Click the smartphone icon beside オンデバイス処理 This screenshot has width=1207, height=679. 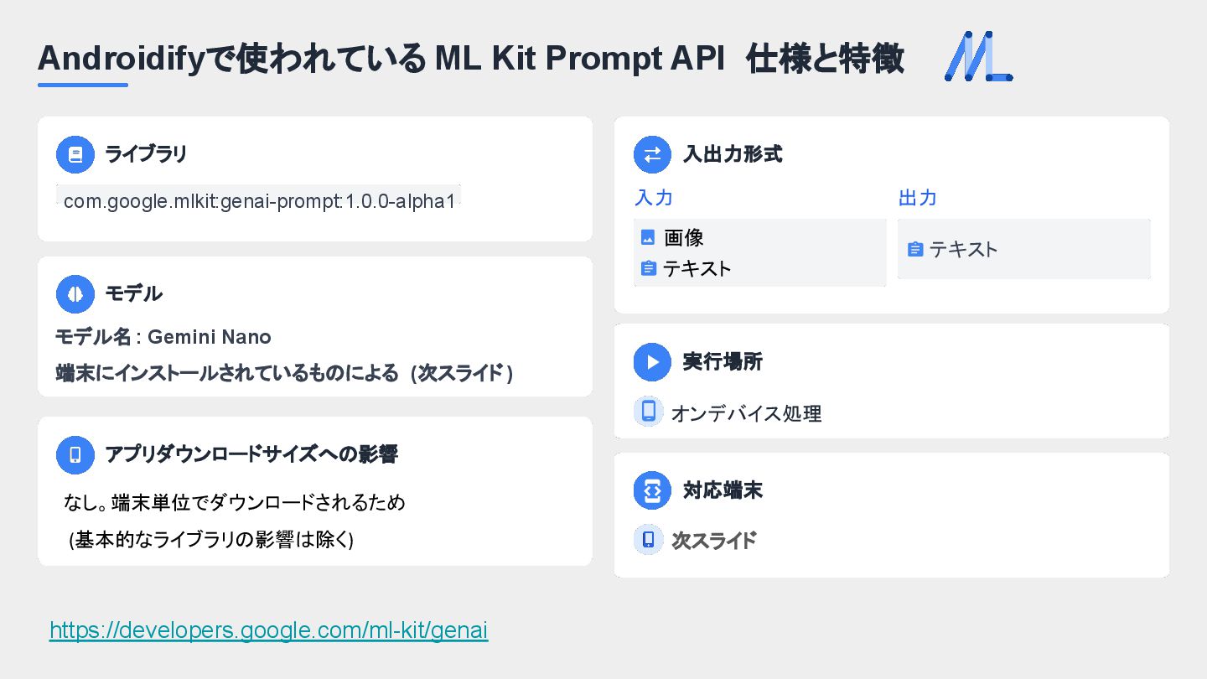pos(648,412)
